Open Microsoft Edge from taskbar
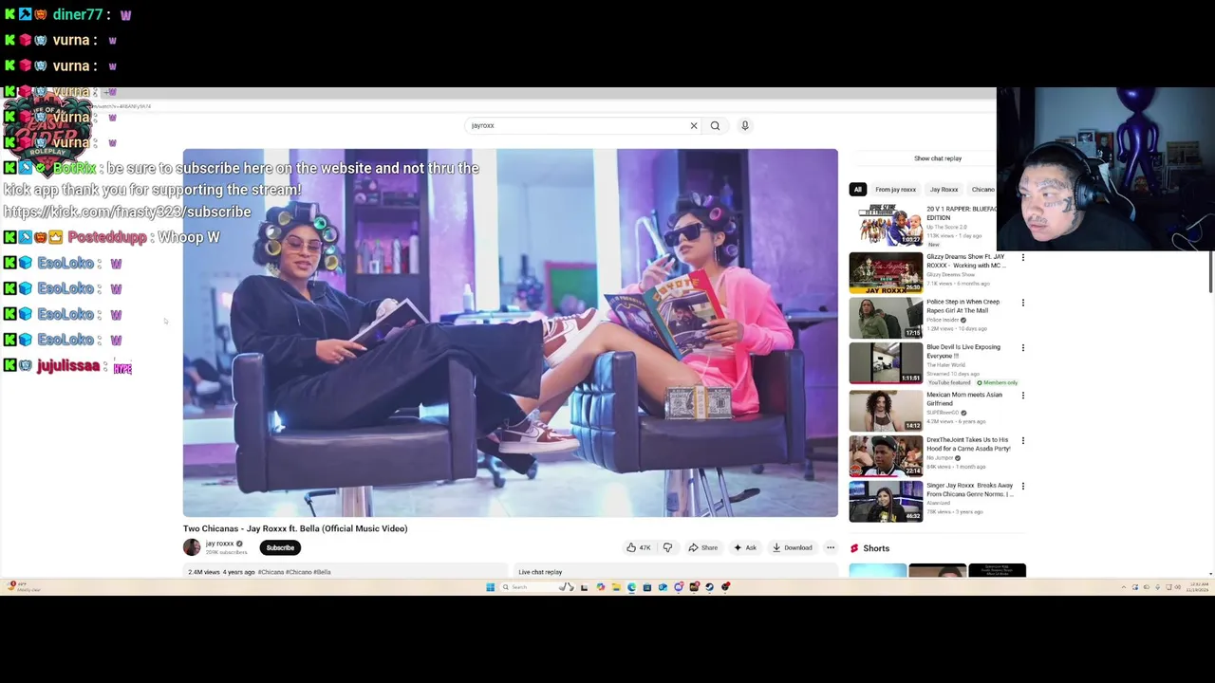Viewport: 1215px width, 683px height. pos(631,587)
